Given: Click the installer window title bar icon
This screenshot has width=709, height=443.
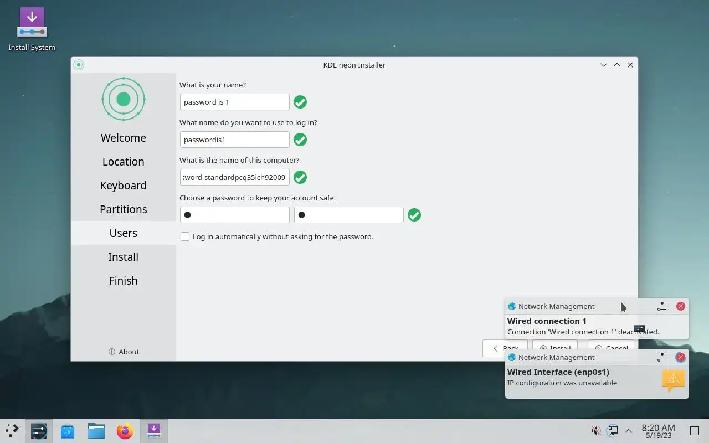Looking at the screenshot, I should pyautogui.click(x=79, y=65).
